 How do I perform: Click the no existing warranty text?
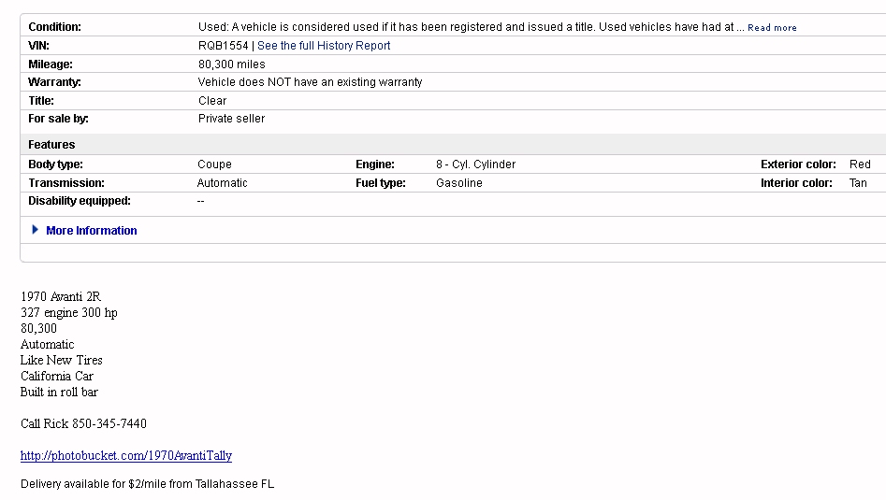pos(310,82)
